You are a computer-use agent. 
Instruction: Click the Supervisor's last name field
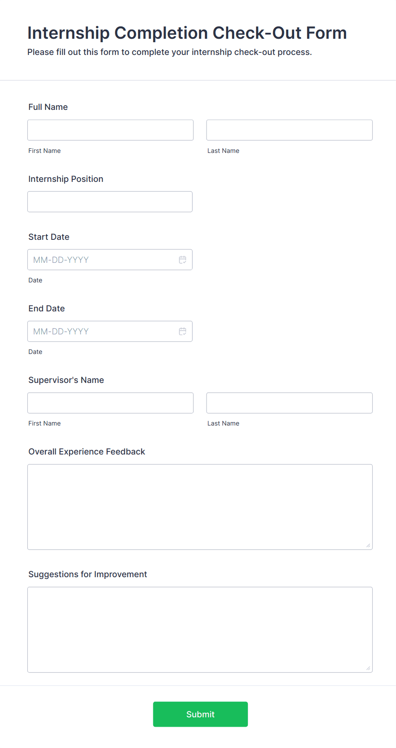[x=289, y=403]
